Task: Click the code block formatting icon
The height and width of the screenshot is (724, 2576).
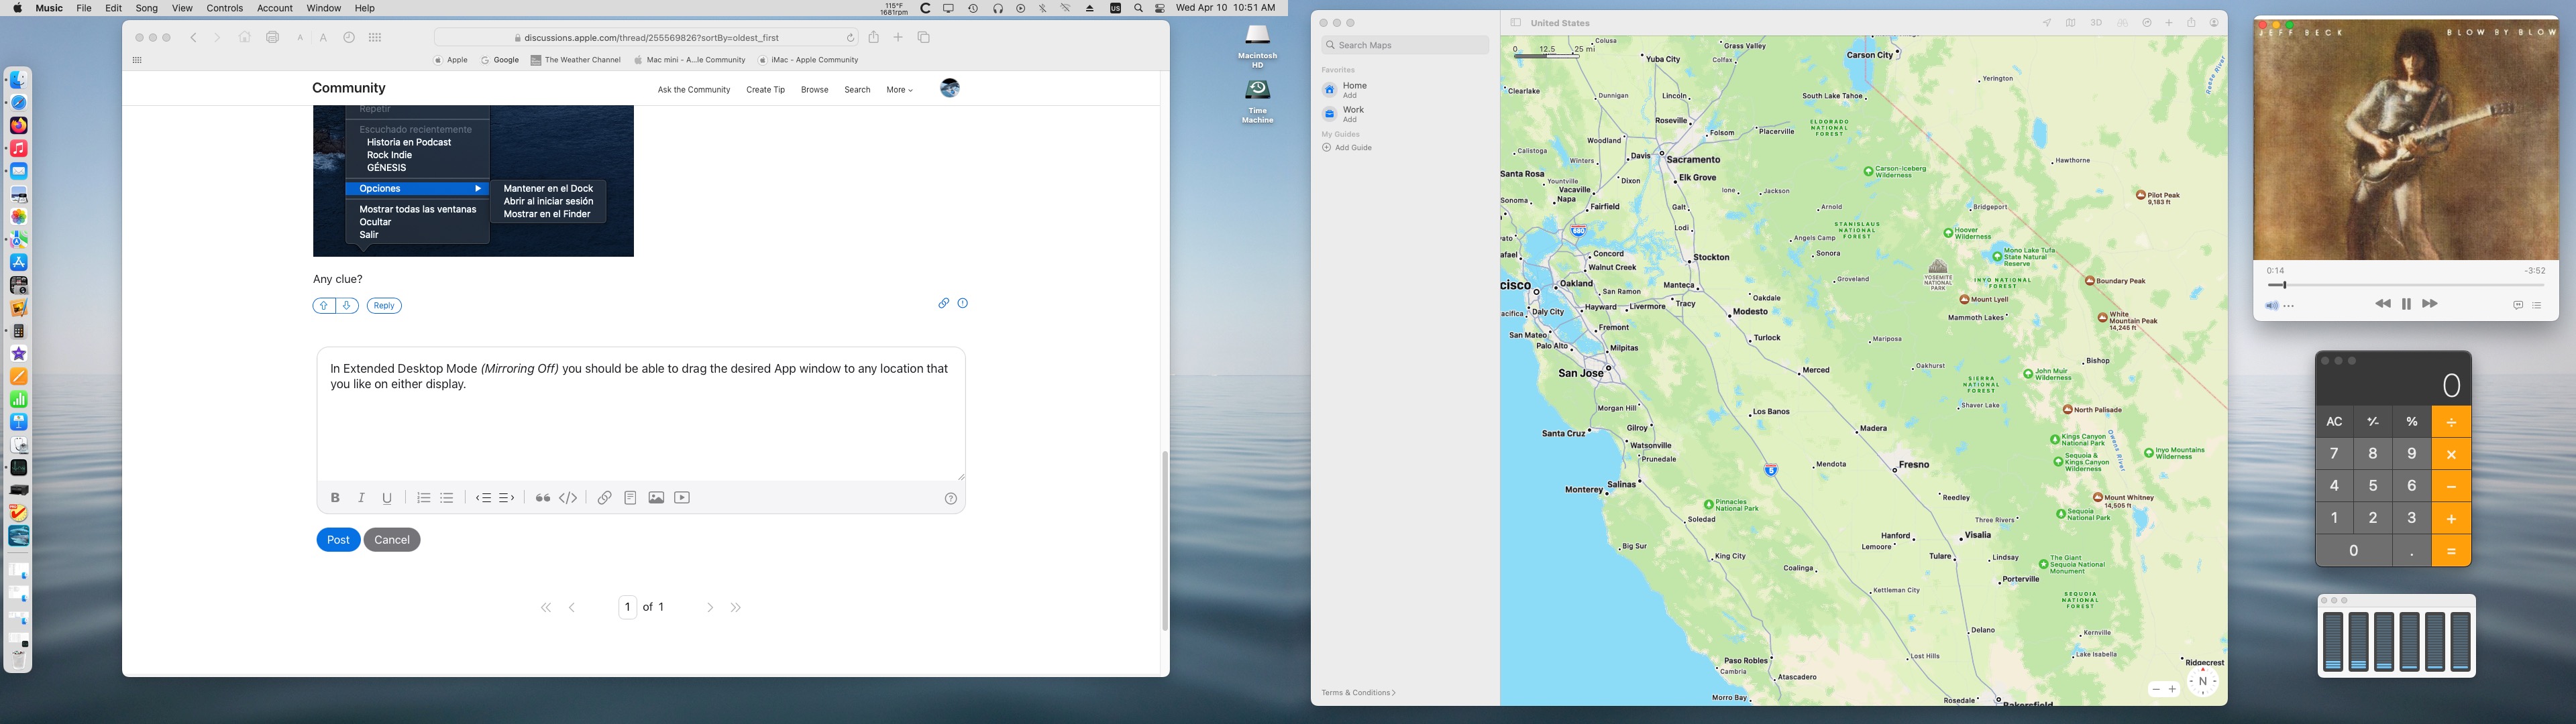Action: click(568, 498)
